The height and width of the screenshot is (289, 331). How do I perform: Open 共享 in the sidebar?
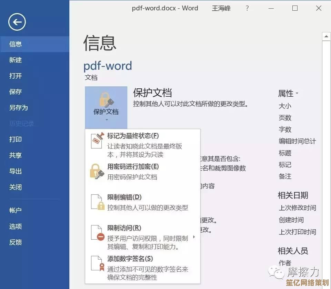(34, 155)
